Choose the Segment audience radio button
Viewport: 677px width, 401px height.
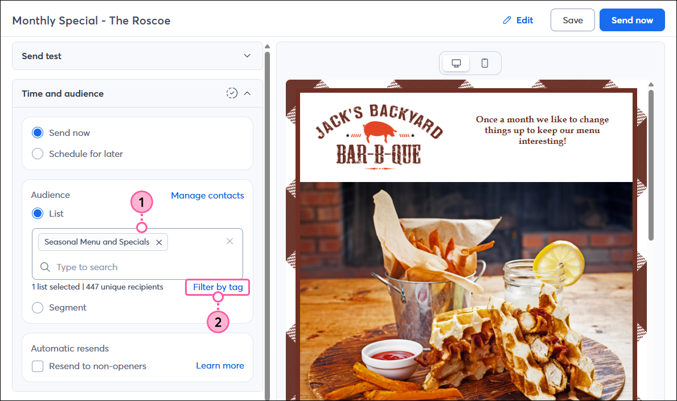click(x=38, y=307)
